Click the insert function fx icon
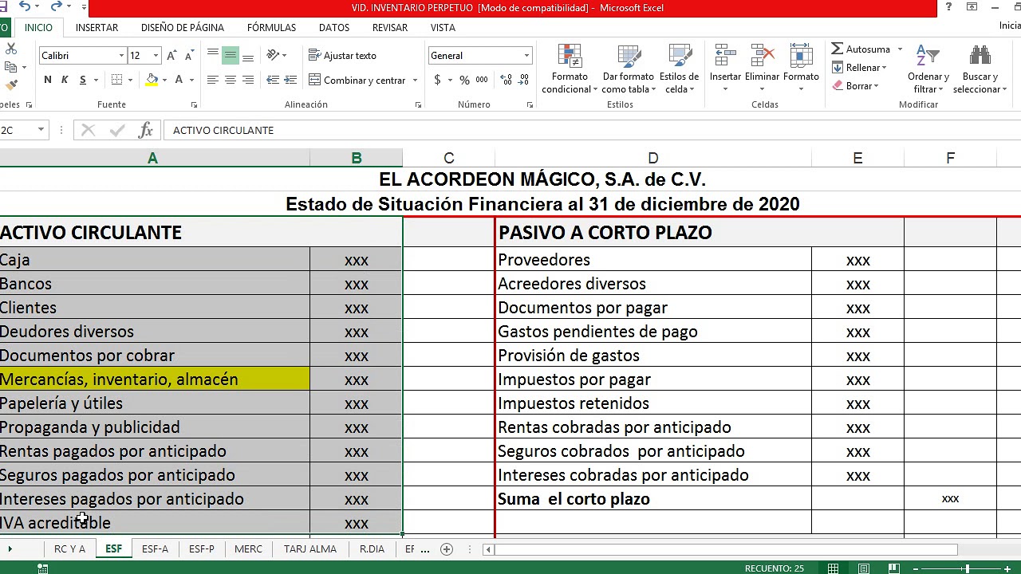This screenshot has width=1021, height=574. 145,130
